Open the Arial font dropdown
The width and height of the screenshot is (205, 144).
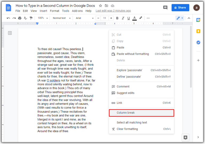[x=85, y=18]
